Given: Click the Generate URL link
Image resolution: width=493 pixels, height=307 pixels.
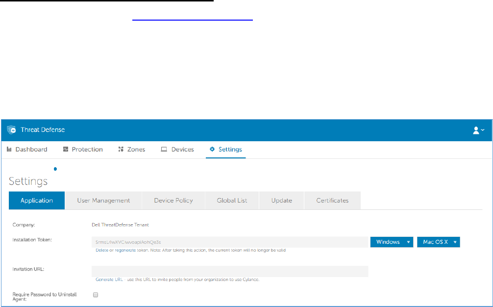Looking at the screenshot, I should point(109,280).
